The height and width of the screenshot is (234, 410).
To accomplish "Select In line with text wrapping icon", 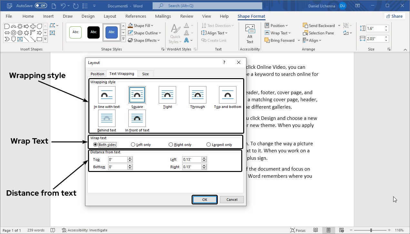I will pos(106,95).
